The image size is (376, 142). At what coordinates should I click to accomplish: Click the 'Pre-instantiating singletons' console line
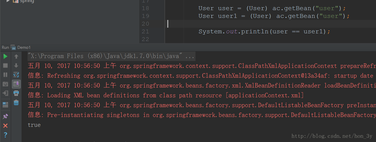click(x=202, y=115)
